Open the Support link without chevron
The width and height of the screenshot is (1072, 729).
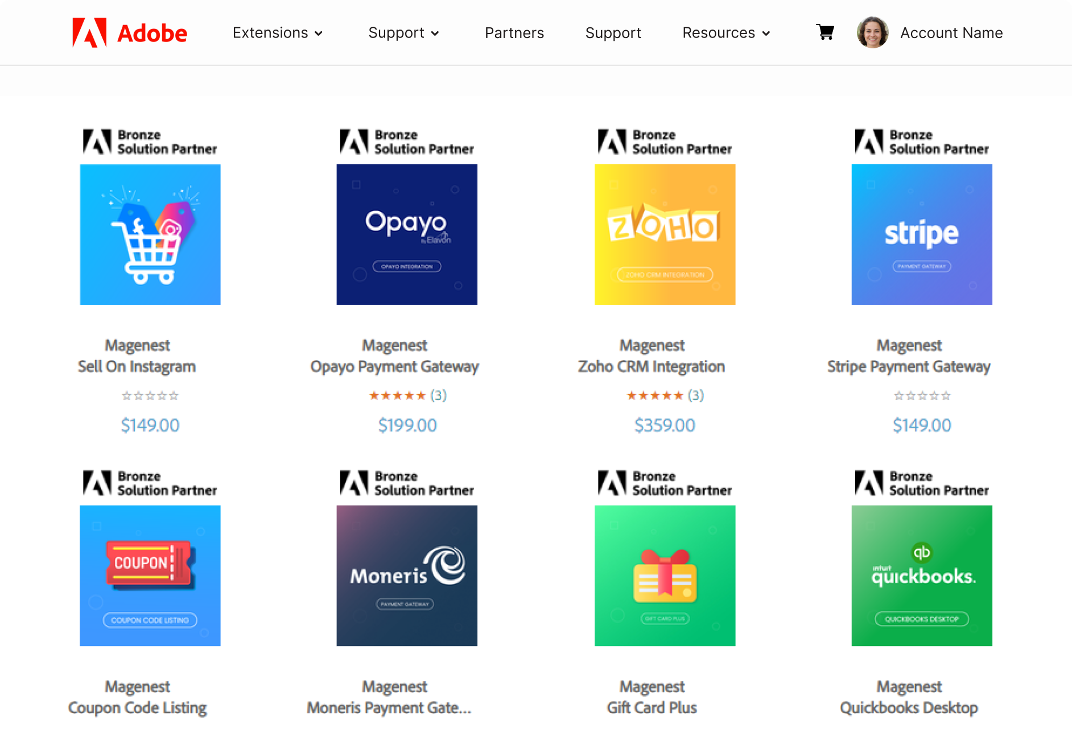coord(613,33)
